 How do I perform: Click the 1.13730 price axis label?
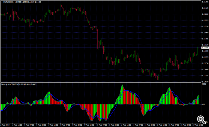(x=205, y=63)
